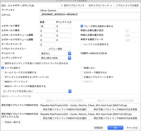141x131 pixels.
Task: Enable 正確なリアルチャートを持つ checkbox
Action: click(82, 77)
